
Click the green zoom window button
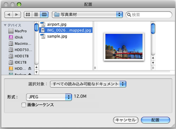(x=19, y=5)
